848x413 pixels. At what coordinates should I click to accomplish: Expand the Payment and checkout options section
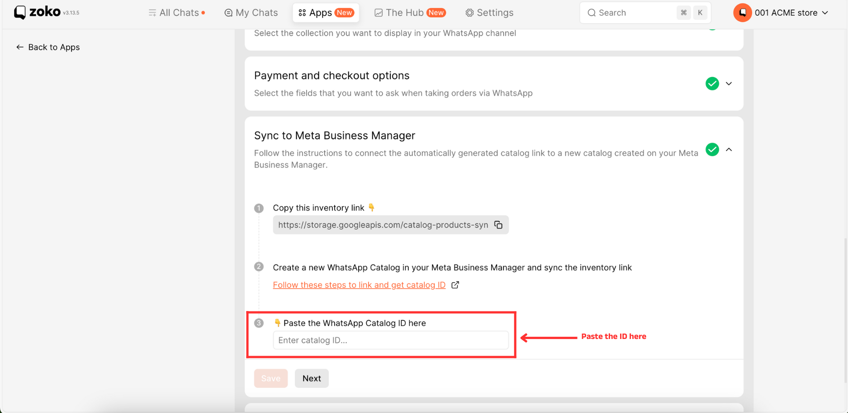tap(729, 84)
